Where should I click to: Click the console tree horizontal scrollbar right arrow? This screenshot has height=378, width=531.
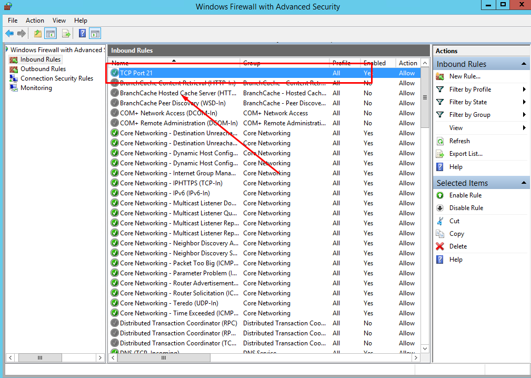click(x=100, y=357)
